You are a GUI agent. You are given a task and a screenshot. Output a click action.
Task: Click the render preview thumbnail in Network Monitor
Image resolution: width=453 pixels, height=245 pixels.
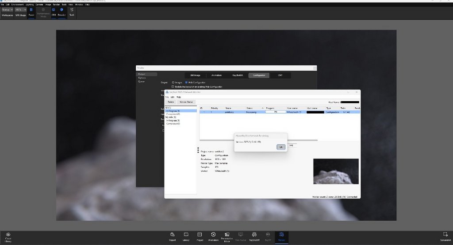(336, 171)
